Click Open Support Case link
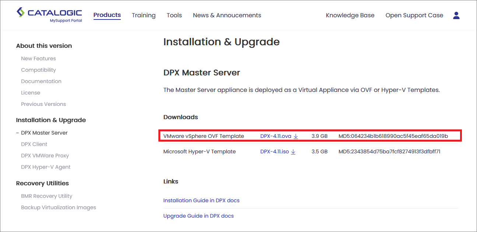 (x=414, y=15)
